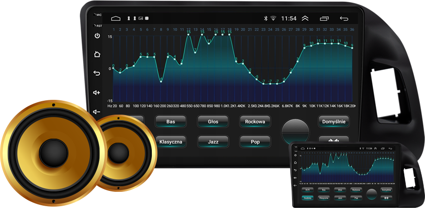Tap the back arrow in the large screen's top bar
Image resolution: width=425 pixels, height=208 pixels.
344,18
